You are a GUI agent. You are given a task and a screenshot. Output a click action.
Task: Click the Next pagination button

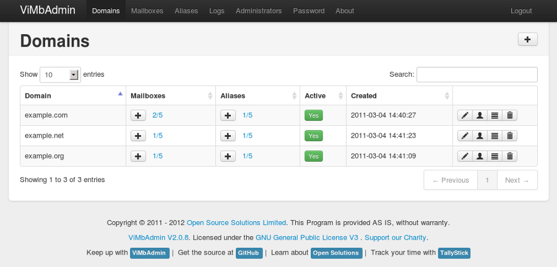tap(517, 180)
